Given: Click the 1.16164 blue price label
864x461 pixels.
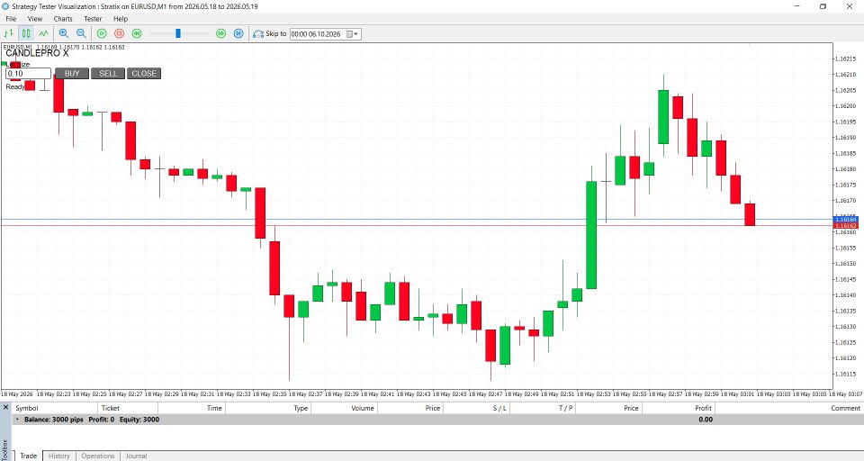Looking at the screenshot, I should [x=845, y=220].
